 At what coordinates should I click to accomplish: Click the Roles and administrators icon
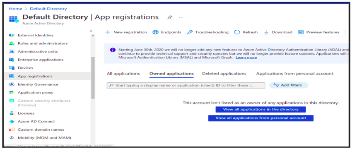(x=12, y=43)
